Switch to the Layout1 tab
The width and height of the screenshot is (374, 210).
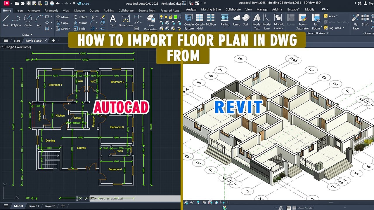coord(34,206)
